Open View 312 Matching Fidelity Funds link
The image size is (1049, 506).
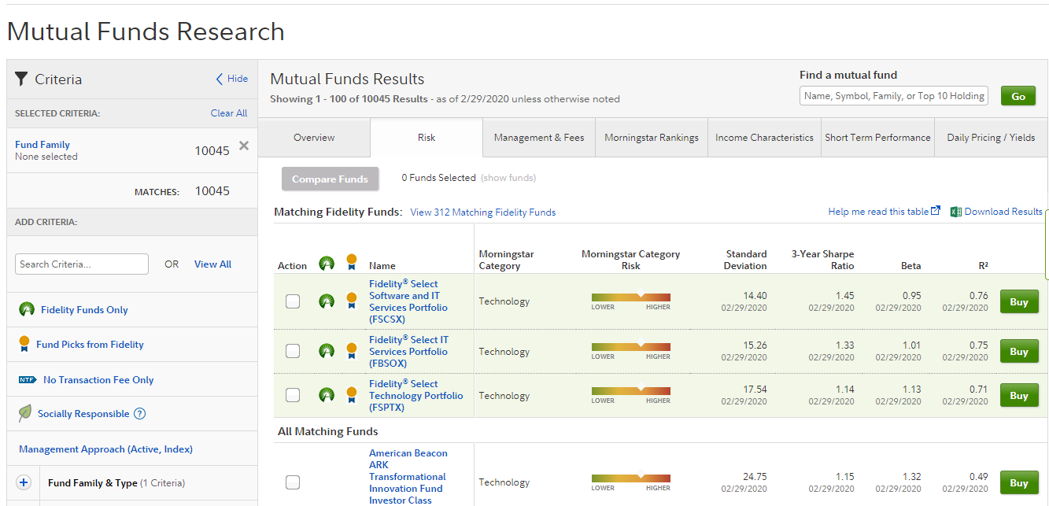click(x=483, y=212)
